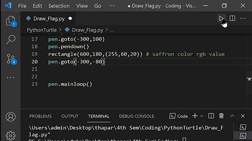
Task: Open the File menu
Action: [22, 6]
